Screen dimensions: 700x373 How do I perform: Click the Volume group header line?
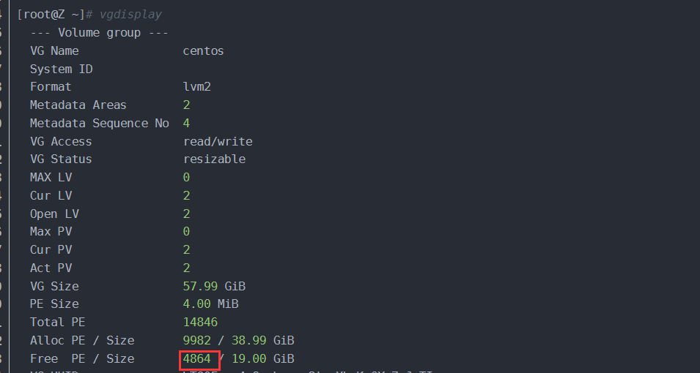click(x=99, y=33)
